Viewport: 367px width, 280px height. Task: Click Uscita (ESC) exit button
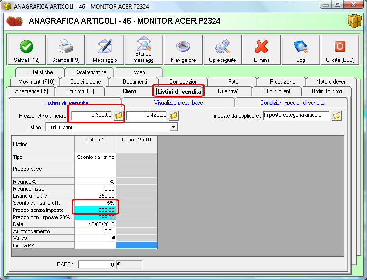[340, 50]
